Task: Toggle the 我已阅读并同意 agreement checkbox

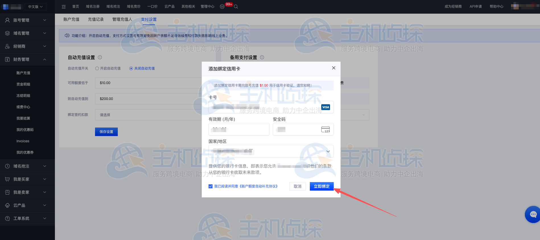Action: tap(211, 186)
